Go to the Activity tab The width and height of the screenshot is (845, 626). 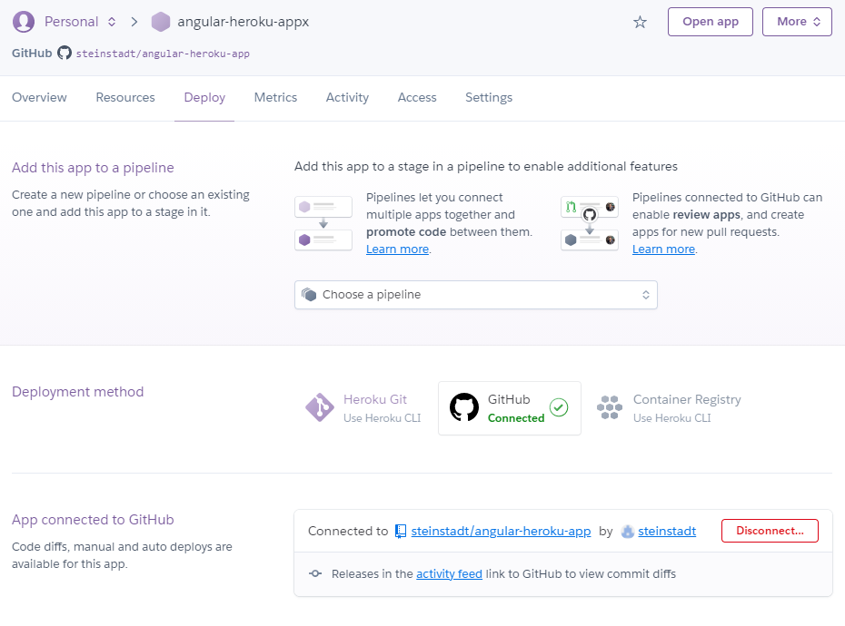tap(348, 97)
